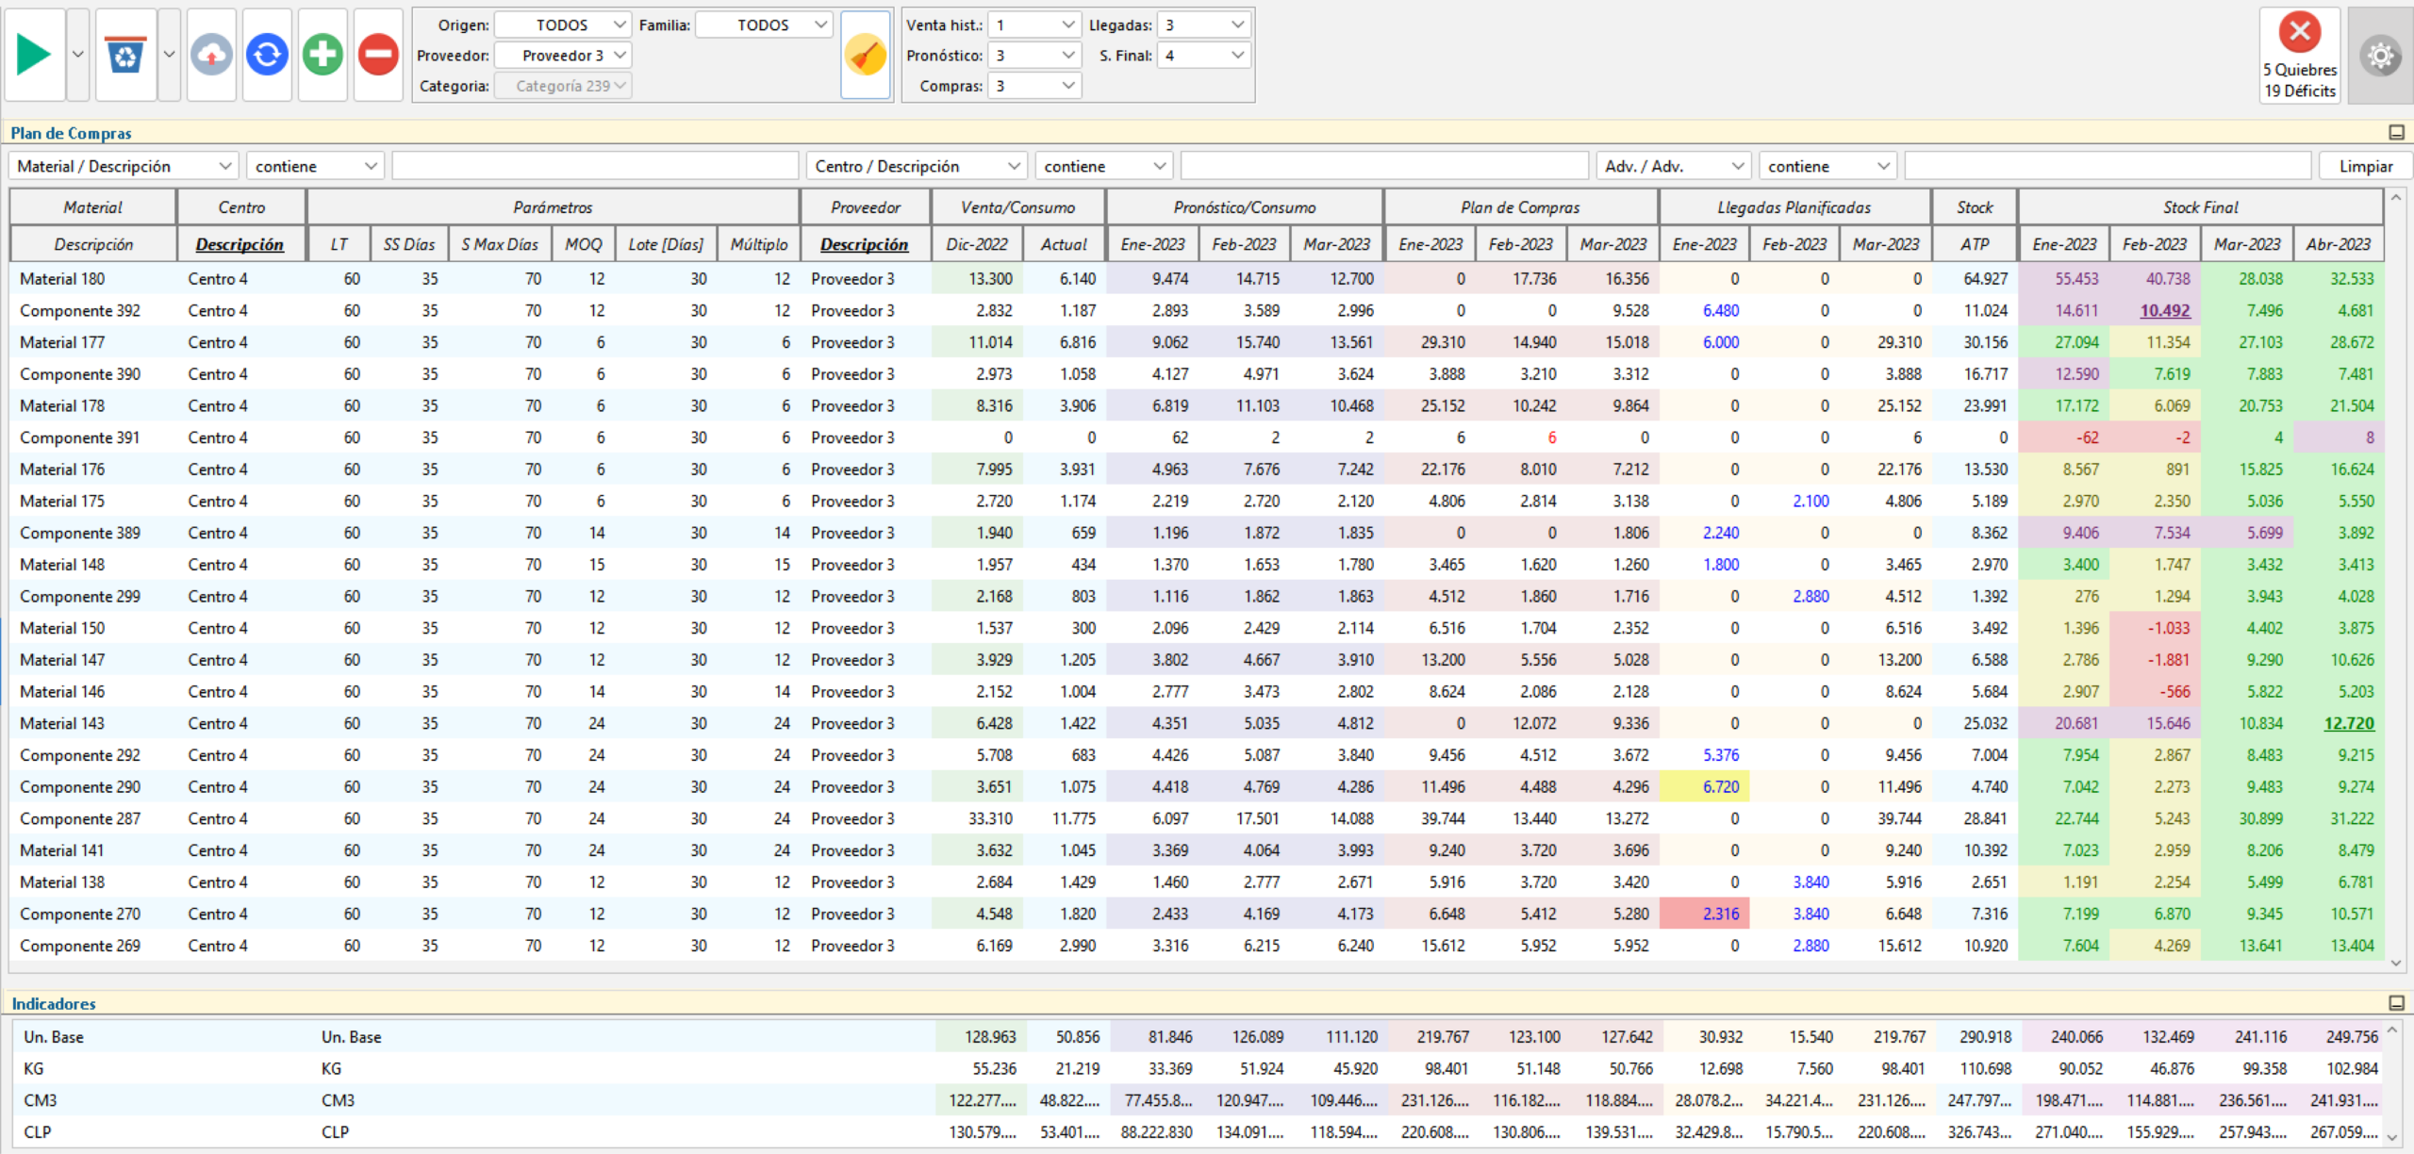The height and width of the screenshot is (1154, 2414).
Task: Open the Quiebres and Déficits alert
Action: coord(2300,56)
